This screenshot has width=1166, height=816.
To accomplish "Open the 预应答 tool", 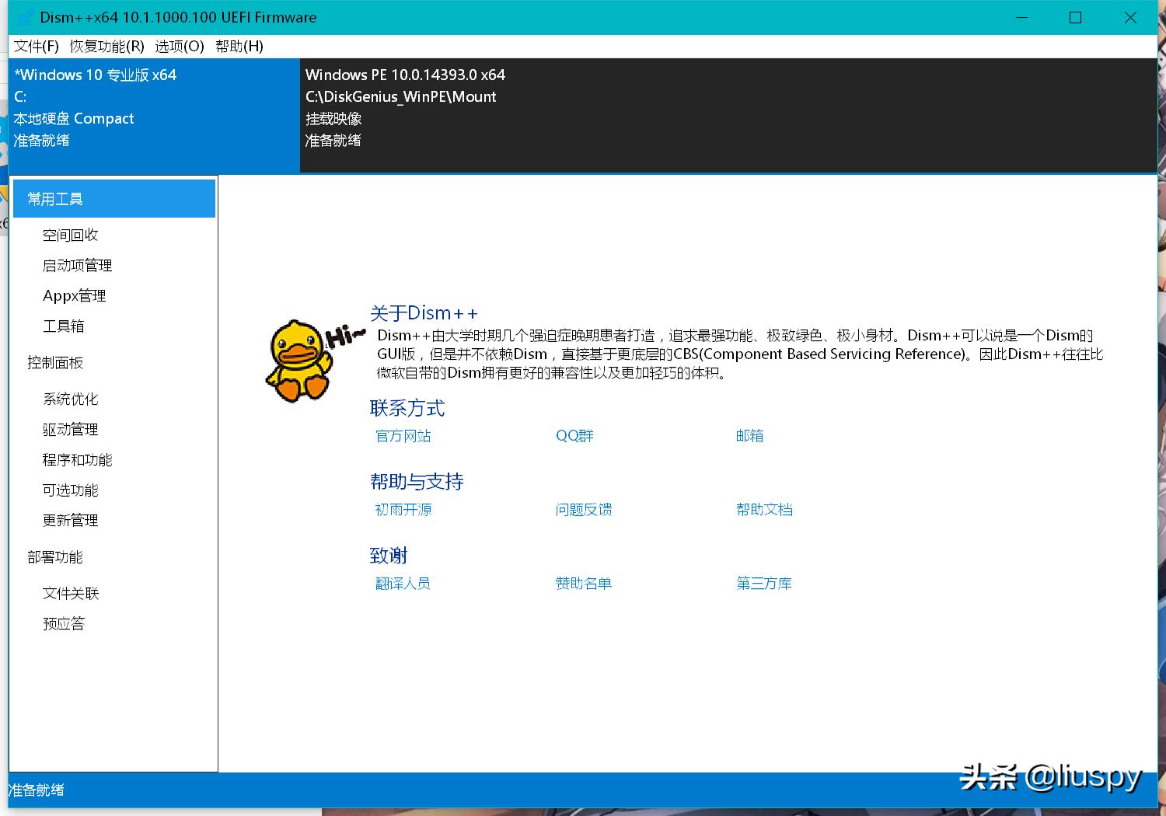I will [63, 622].
